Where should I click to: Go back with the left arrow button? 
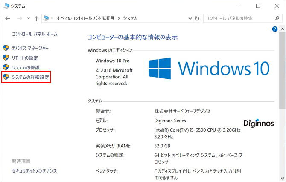click(x=8, y=18)
